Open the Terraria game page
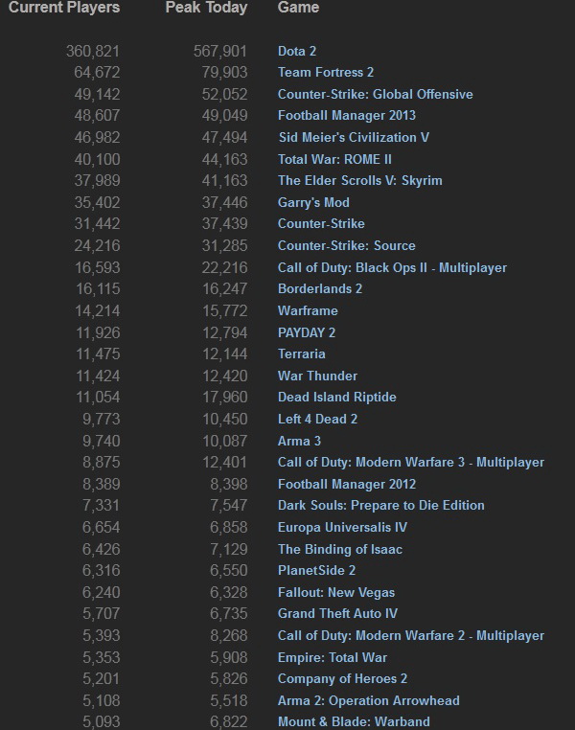Viewport: 575px width, 730px height. (x=302, y=354)
